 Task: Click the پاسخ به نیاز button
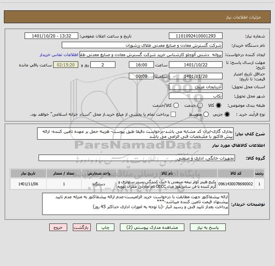(x=208, y=227)
